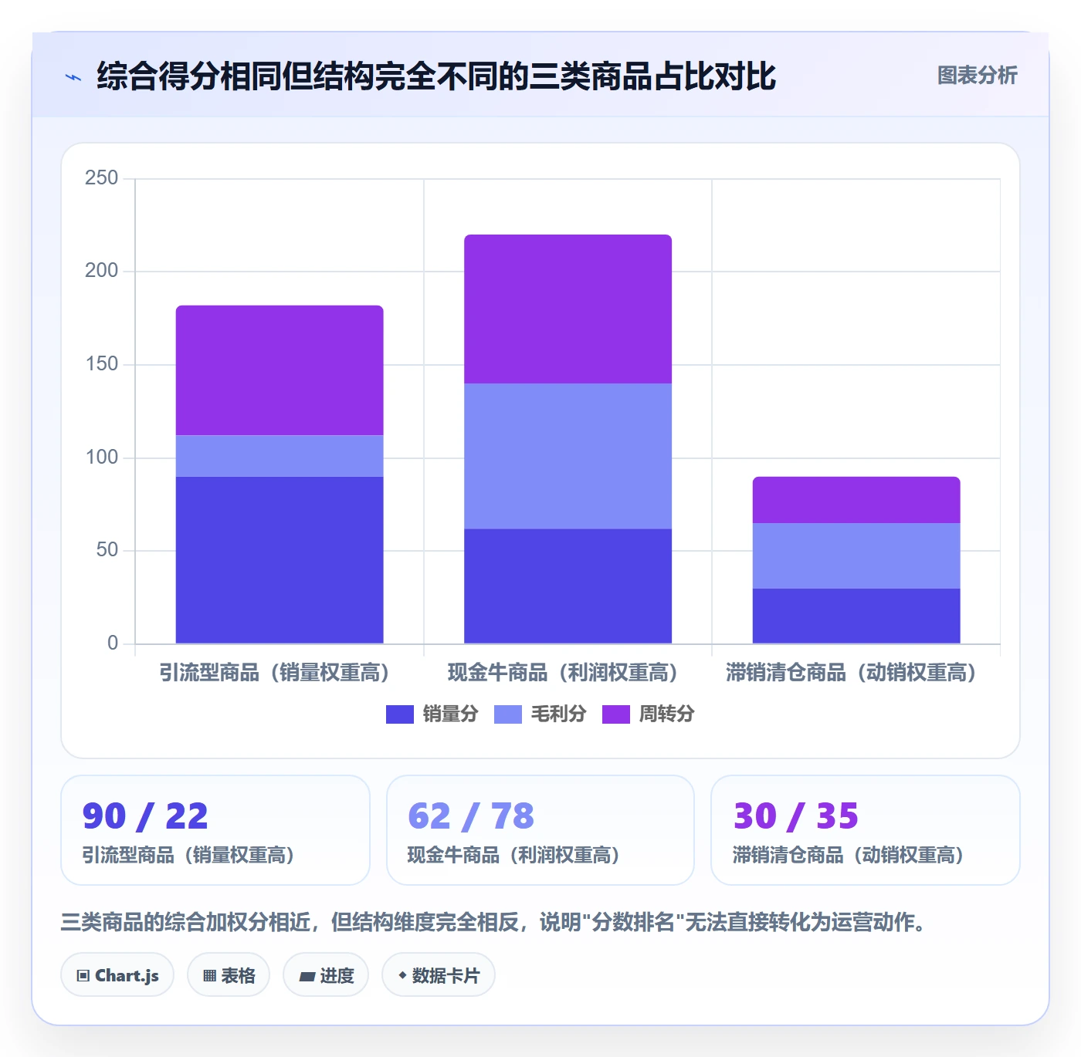Click the y-axis value 100
This screenshot has height=1057, width=1081.
[102, 458]
